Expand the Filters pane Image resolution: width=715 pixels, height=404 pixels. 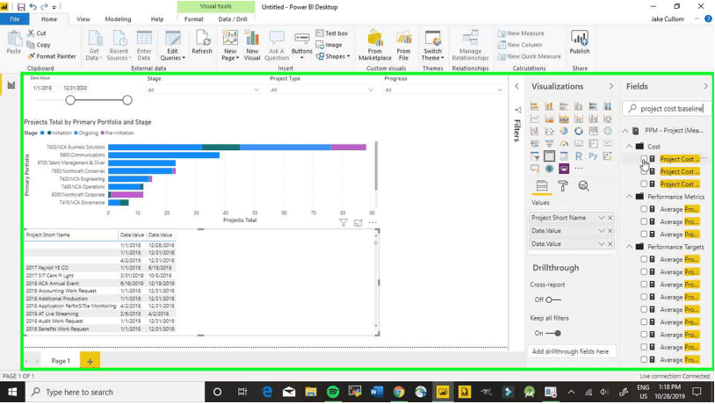[x=516, y=86]
